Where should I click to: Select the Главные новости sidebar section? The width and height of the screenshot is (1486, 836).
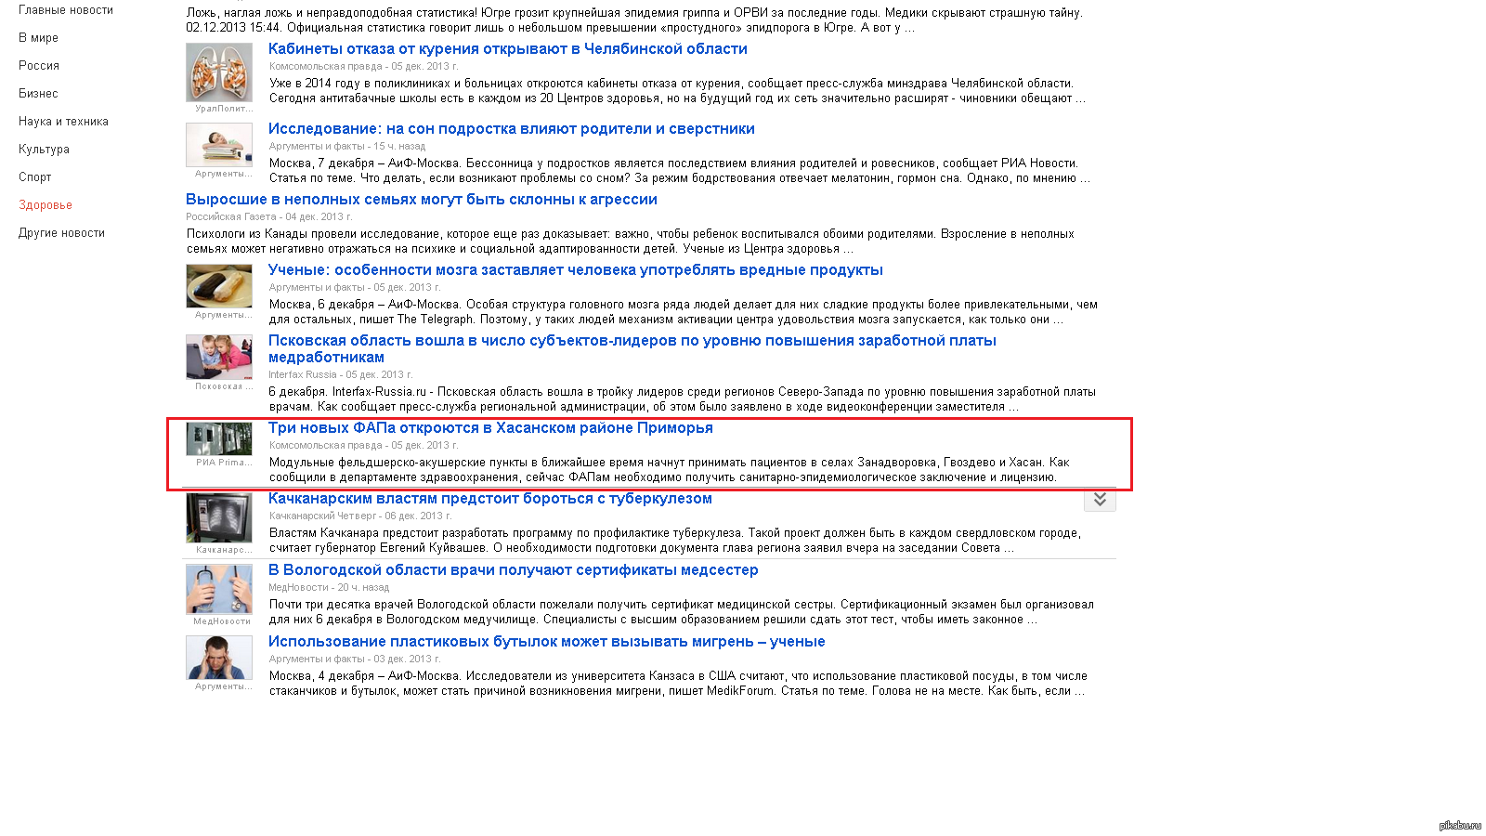point(66,10)
